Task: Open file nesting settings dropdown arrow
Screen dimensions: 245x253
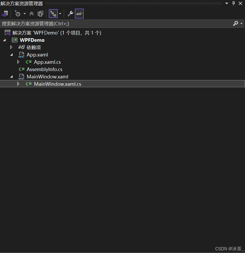Action: coord(60,14)
